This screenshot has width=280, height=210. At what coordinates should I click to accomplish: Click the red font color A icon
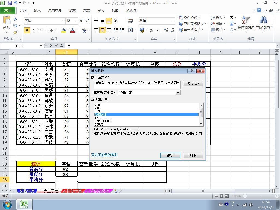coord(72,30)
